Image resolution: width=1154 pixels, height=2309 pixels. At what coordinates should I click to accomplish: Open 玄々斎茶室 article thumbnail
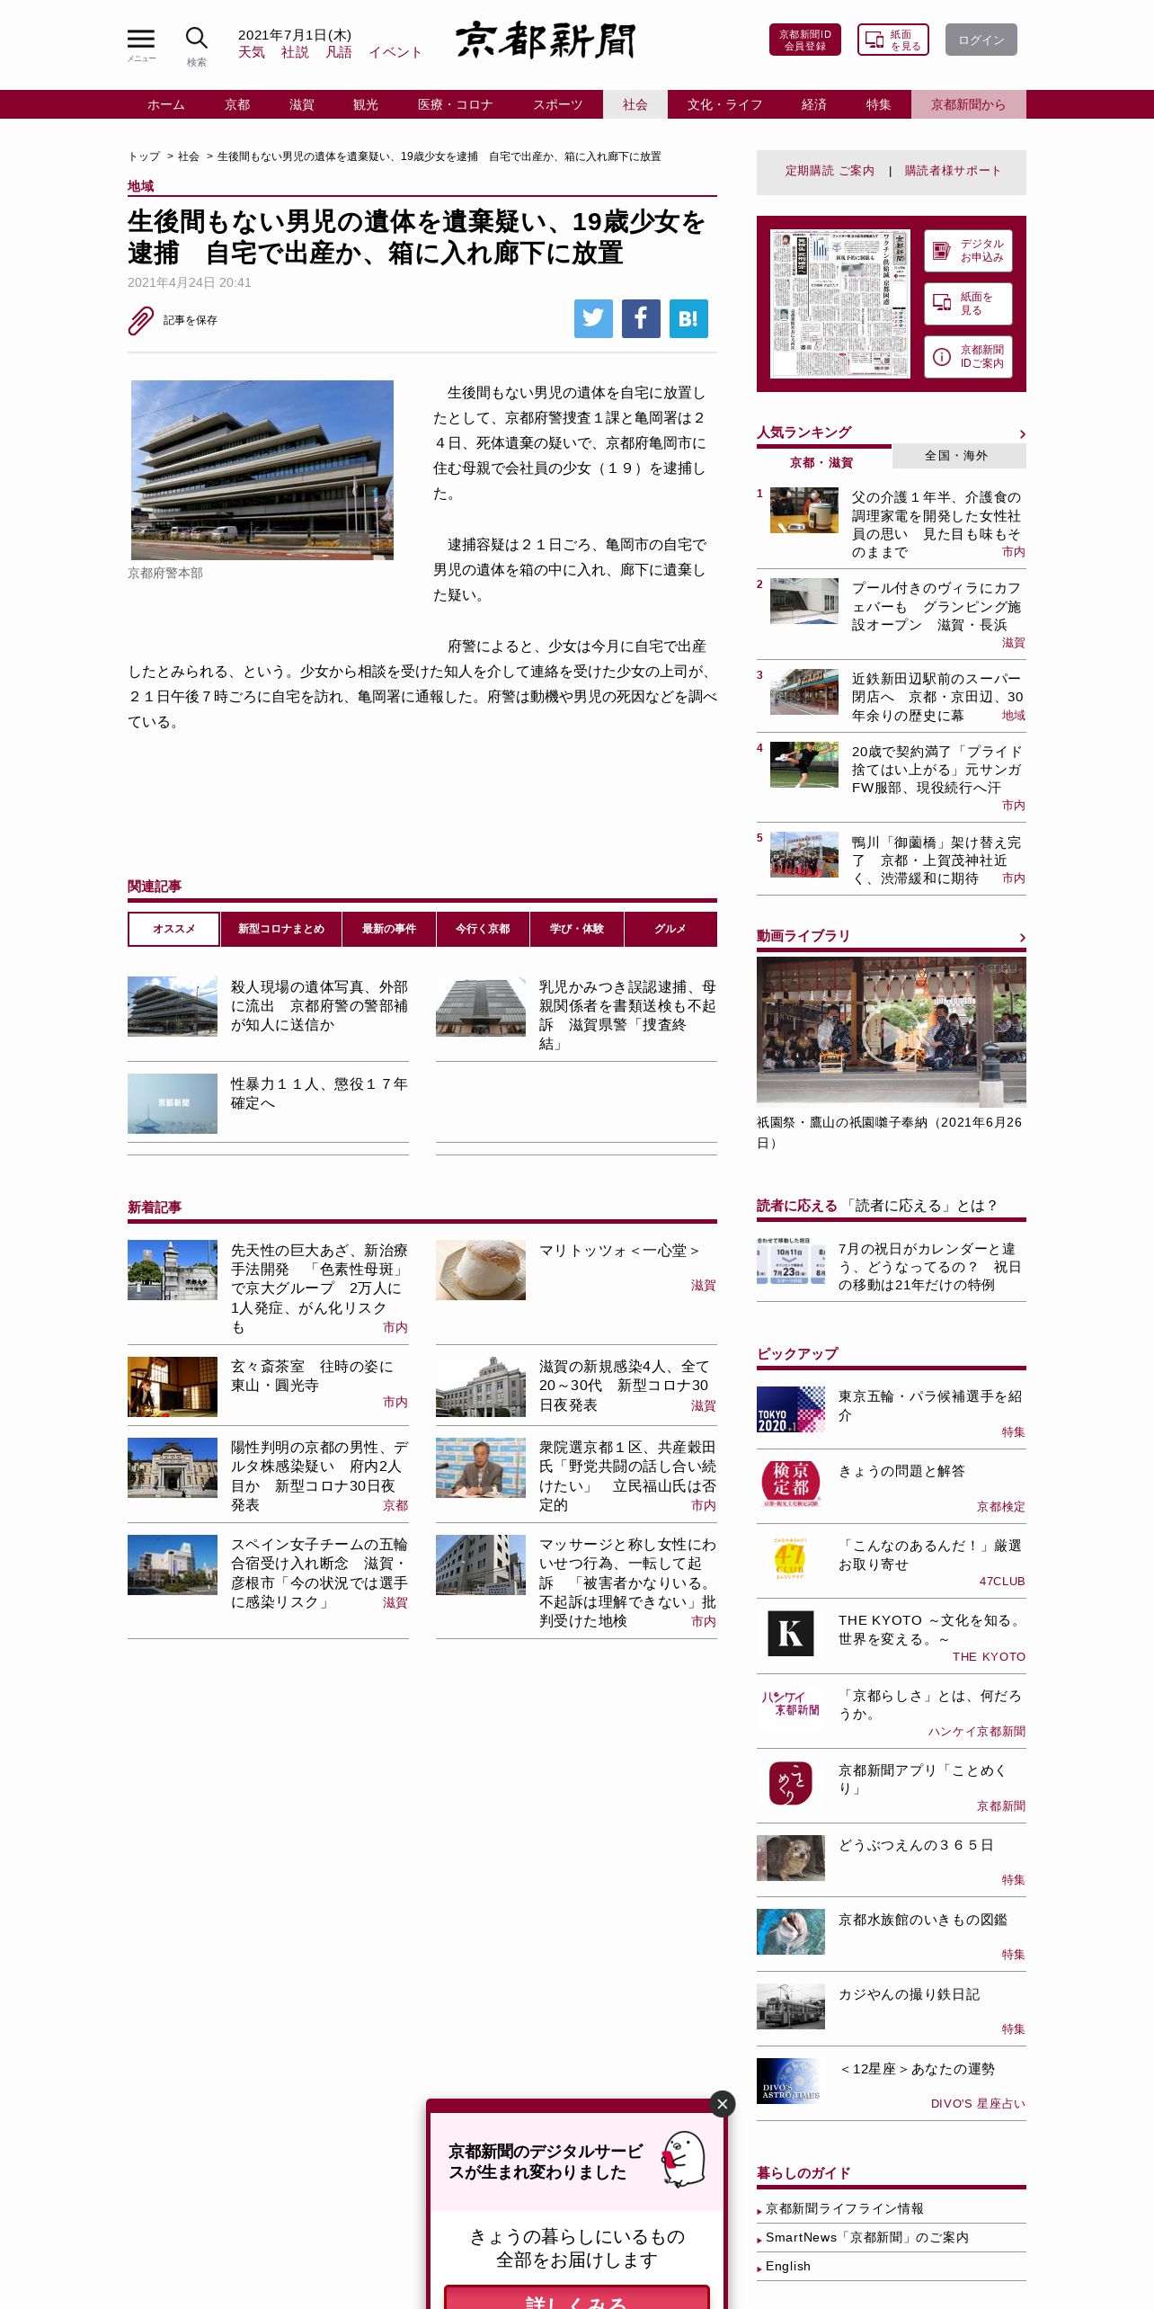pos(173,1386)
